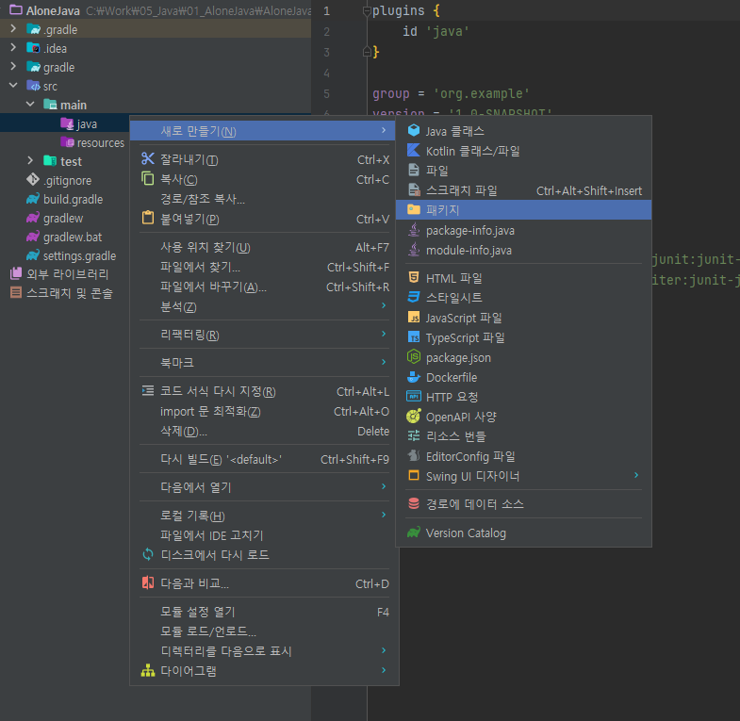
Task: Select 파일에서 찾기 menu item
Action: 264,267
